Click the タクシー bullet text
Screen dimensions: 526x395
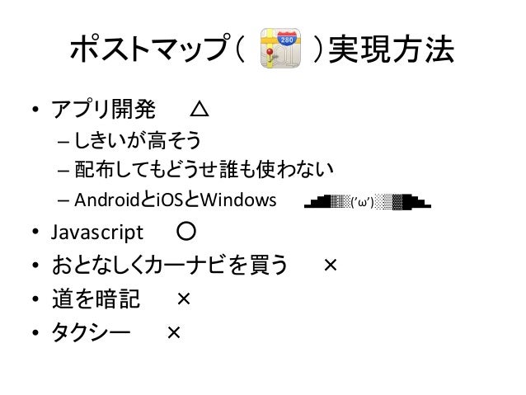pos(91,332)
